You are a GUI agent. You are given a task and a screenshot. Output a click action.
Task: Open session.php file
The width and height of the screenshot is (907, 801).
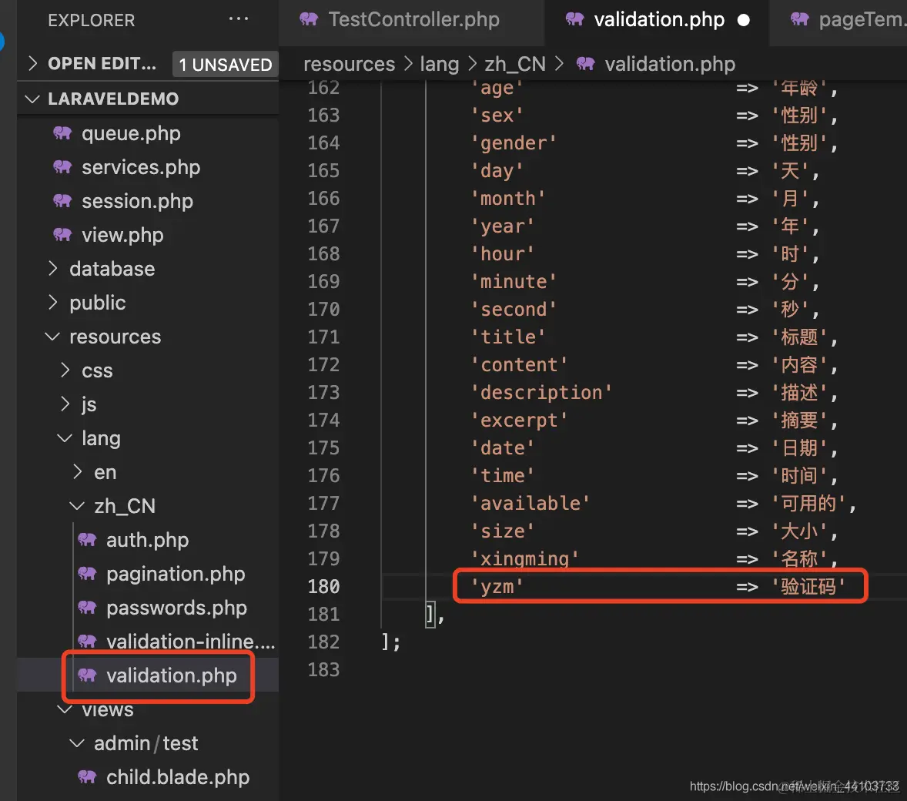(137, 201)
